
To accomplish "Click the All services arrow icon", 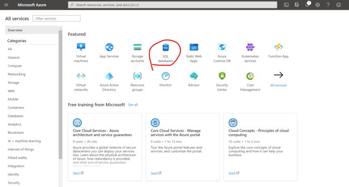I will click(x=278, y=75).
